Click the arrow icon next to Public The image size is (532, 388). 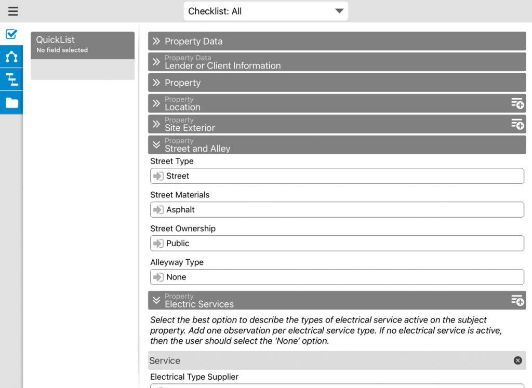pos(158,243)
